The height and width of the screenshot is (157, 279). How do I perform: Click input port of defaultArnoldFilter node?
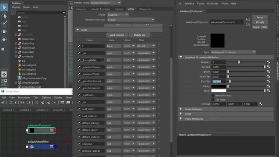click(27, 147)
